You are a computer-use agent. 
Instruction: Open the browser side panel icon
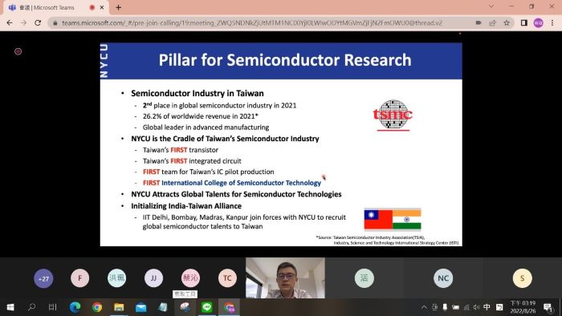pos(523,23)
